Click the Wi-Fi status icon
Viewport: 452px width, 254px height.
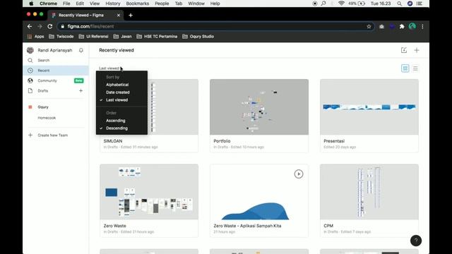tap(341, 4)
